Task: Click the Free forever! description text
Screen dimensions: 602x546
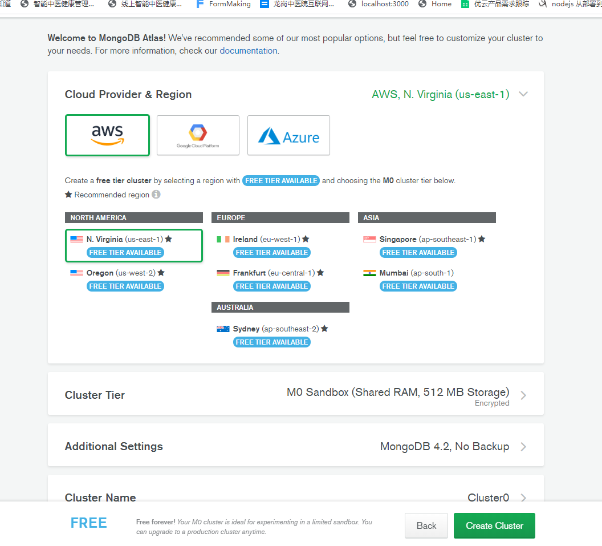Action: [x=254, y=527]
